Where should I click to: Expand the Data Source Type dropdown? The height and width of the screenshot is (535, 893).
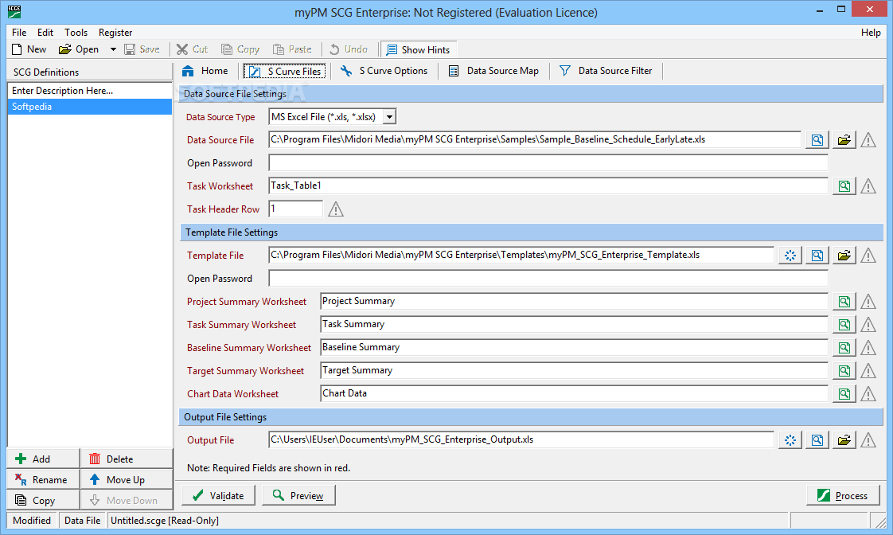[x=389, y=117]
